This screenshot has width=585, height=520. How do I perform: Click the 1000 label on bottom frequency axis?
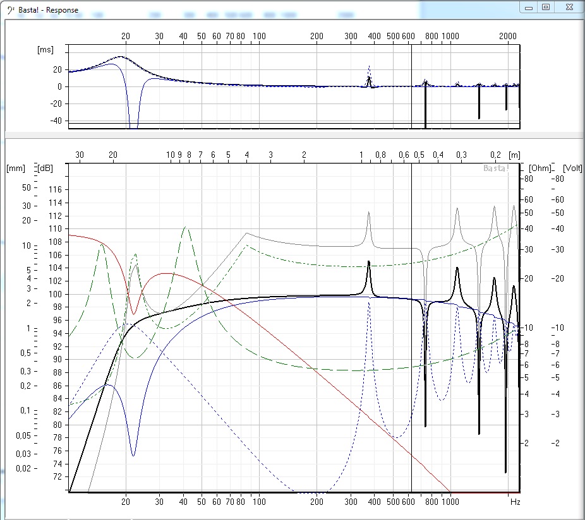(450, 502)
